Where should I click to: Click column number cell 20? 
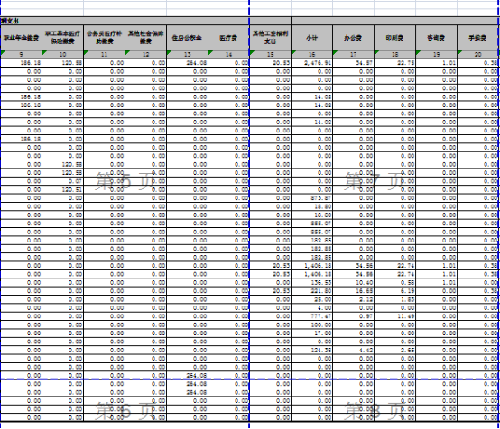point(477,54)
